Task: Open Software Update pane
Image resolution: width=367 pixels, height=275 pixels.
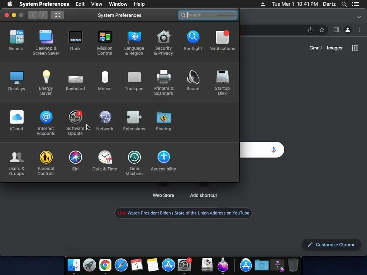Action: (x=75, y=123)
